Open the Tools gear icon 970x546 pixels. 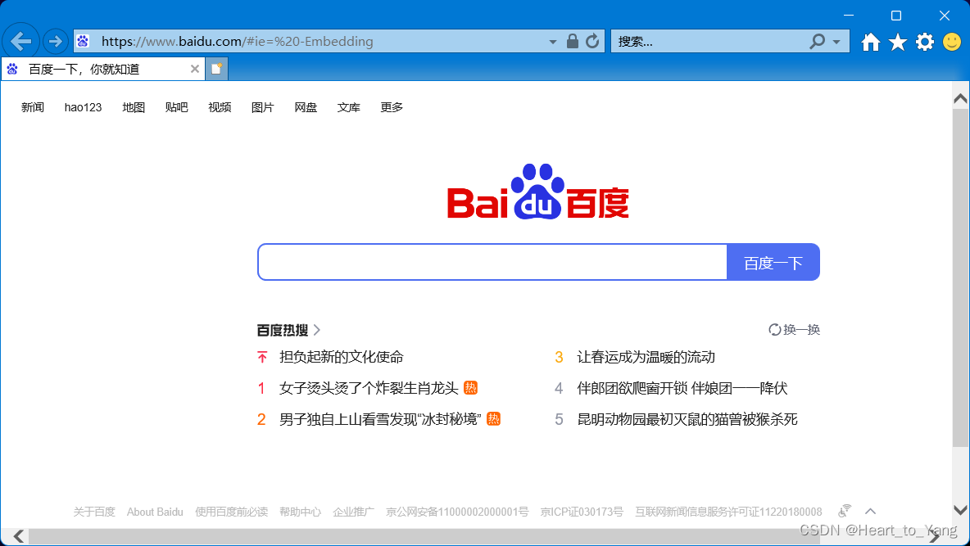coord(925,42)
